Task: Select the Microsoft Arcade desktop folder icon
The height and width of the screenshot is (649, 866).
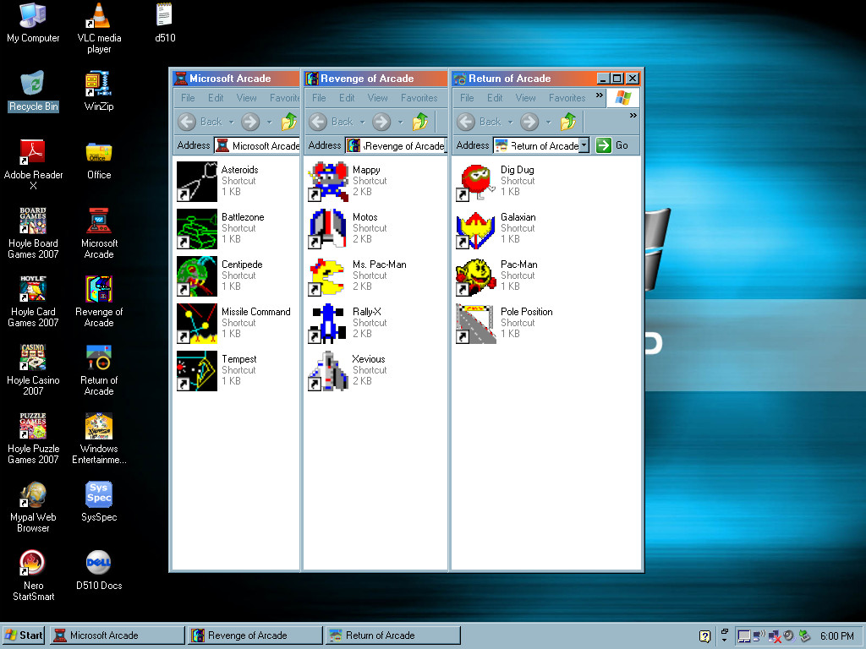Action: (99, 233)
